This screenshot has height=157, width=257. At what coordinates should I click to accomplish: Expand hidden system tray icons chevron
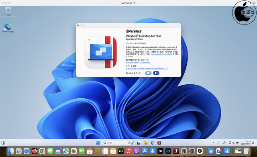click(x=213, y=143)
